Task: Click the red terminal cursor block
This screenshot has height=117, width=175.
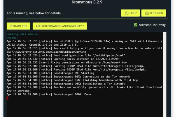Action: [8, 98]
